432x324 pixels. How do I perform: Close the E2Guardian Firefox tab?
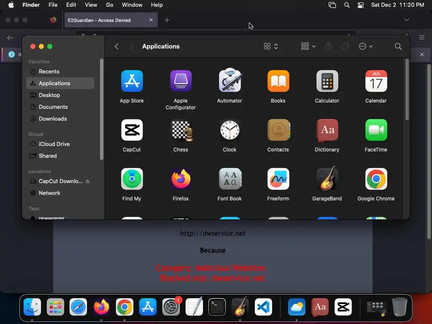(x=151, y=20)
